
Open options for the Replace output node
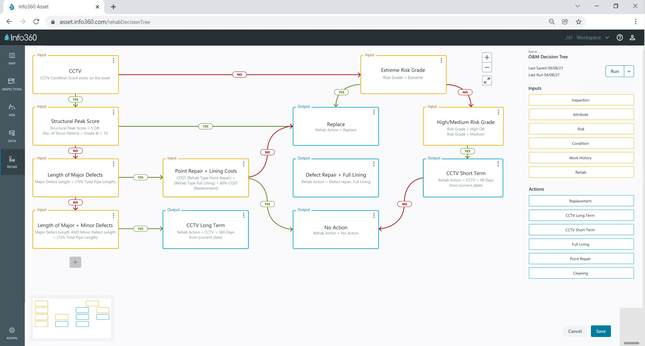[374, 113]
